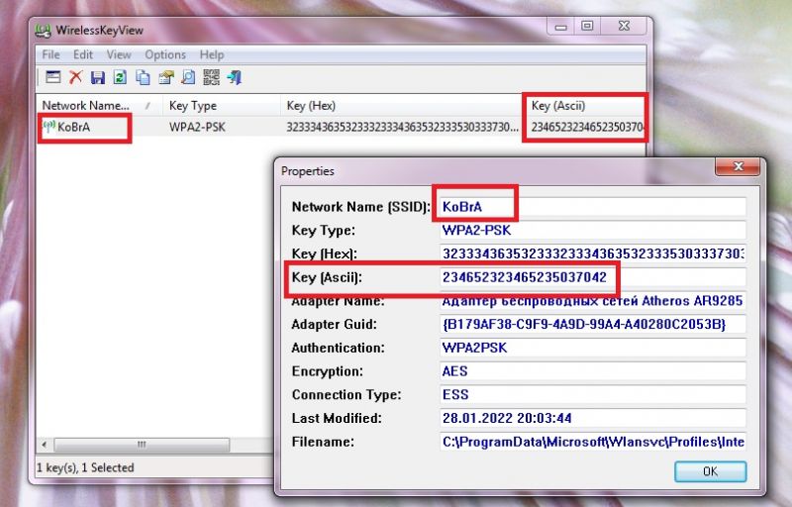
Task: Click the Key (Ascii) field in Properties
Action: pyautogui.click(x=592, y=277)
